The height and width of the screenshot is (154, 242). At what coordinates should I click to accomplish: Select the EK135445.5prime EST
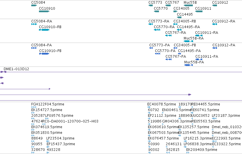coord(179,136)
